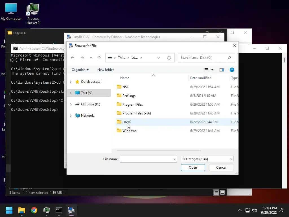Click the drive icon in address bar
The height and width of the screenshot is (217, 289).
point(110,58)
